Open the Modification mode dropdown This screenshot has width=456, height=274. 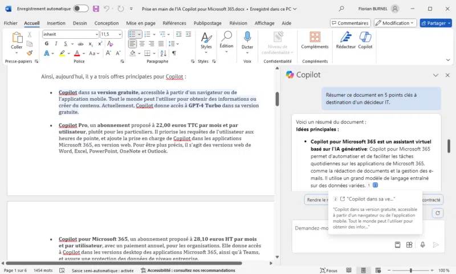click(x=394, y=23)
